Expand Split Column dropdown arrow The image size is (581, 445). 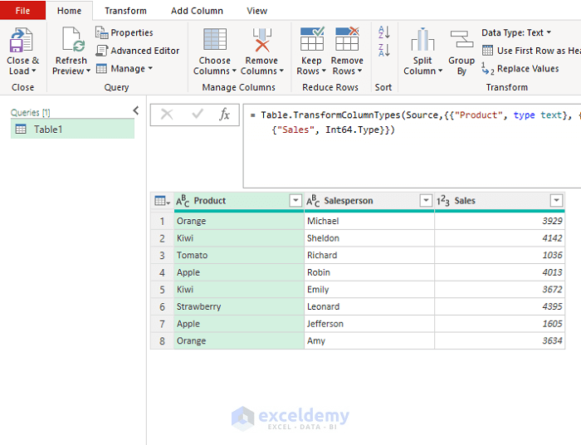point(440,71)
